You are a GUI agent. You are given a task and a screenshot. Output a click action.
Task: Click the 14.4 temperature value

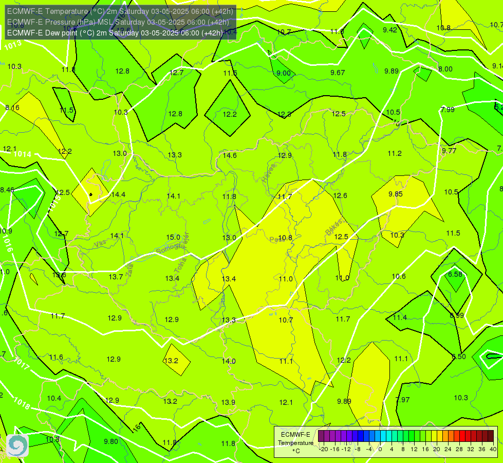[x=118, y=194]
